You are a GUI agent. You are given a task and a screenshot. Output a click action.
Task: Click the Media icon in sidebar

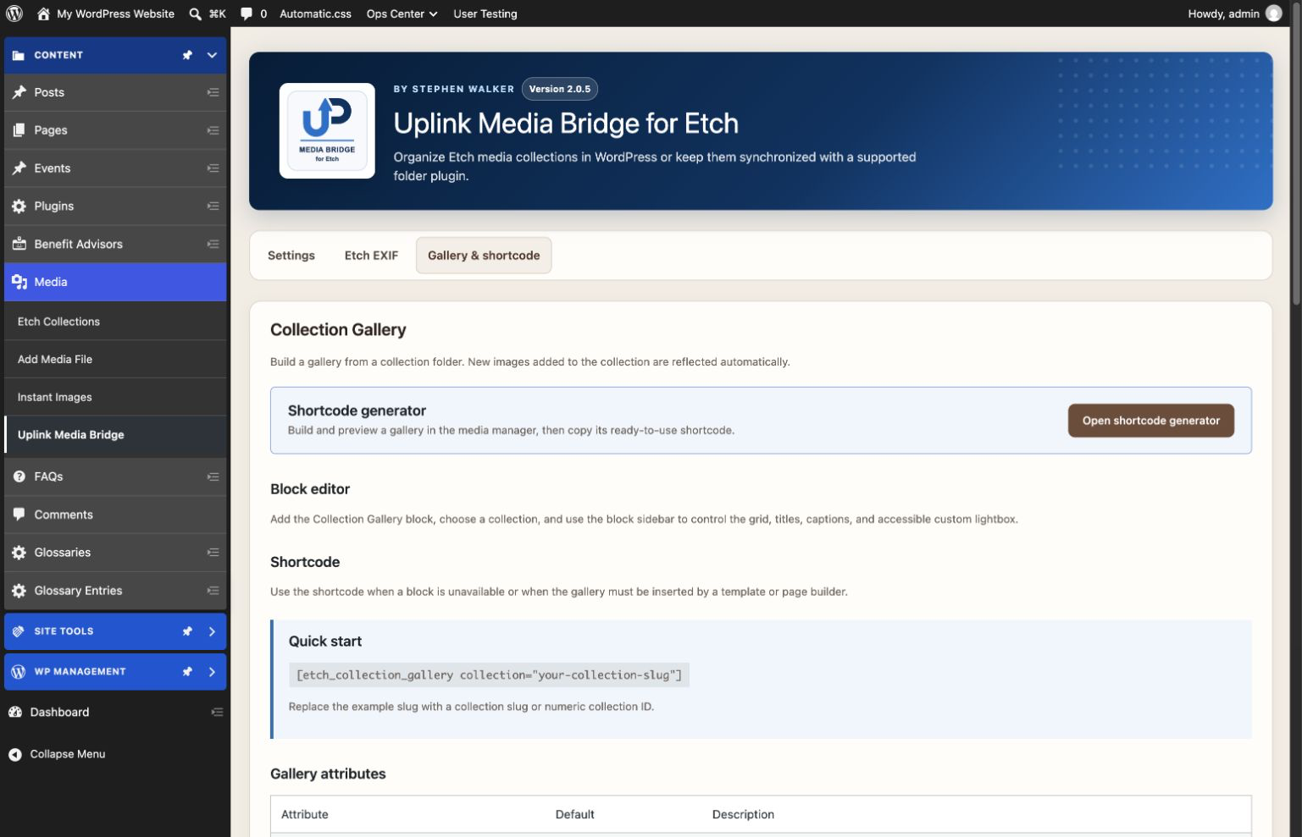pyautogui.click(x=19, y=282)
